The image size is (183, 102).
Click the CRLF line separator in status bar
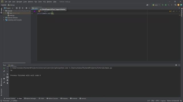(153, 101)
